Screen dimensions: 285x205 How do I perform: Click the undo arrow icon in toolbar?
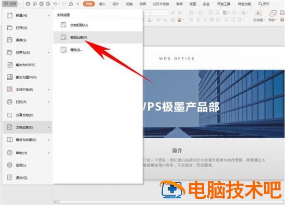[x=55, y=4]
